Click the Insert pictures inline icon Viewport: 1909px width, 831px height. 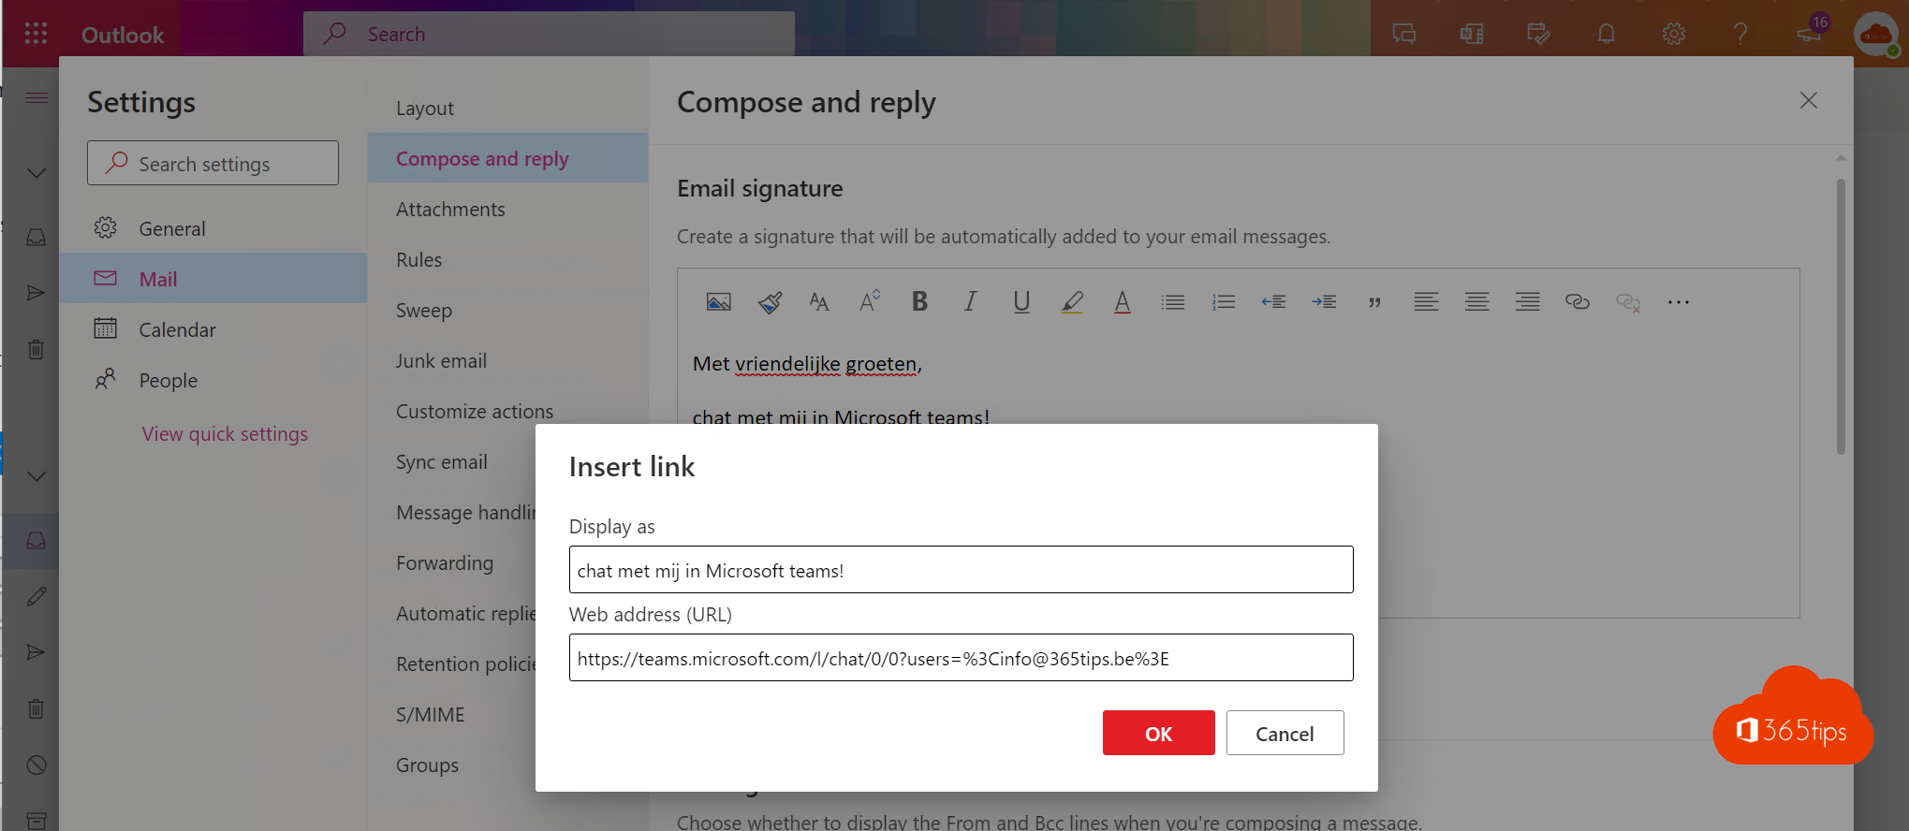click(x=718, y=302)
